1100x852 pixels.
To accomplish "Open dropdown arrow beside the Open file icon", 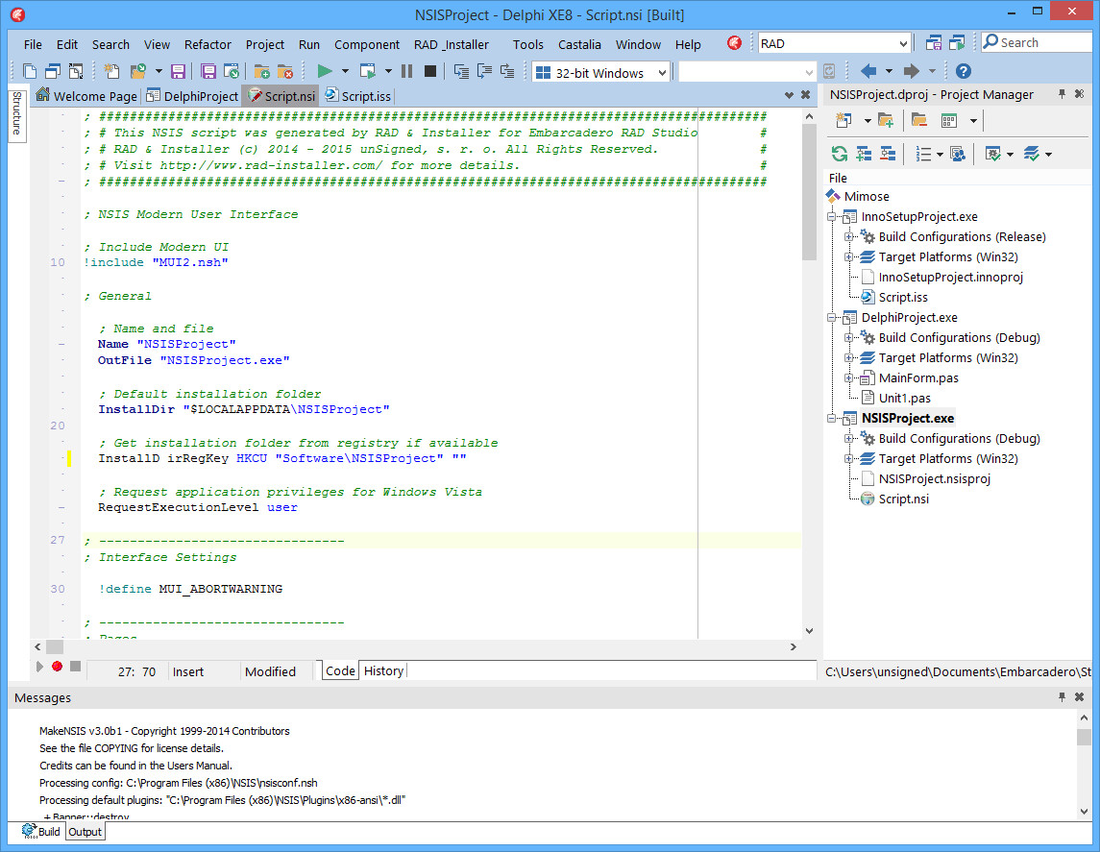I will [x=159, y=71].
